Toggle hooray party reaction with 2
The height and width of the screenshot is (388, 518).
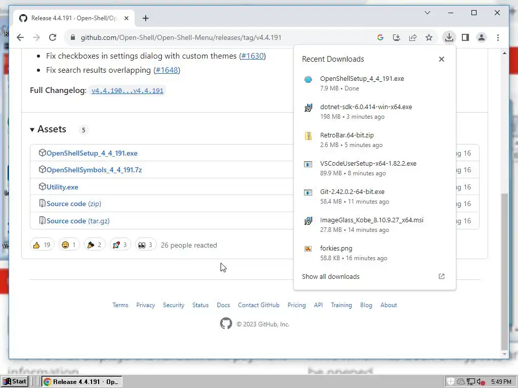95,245
